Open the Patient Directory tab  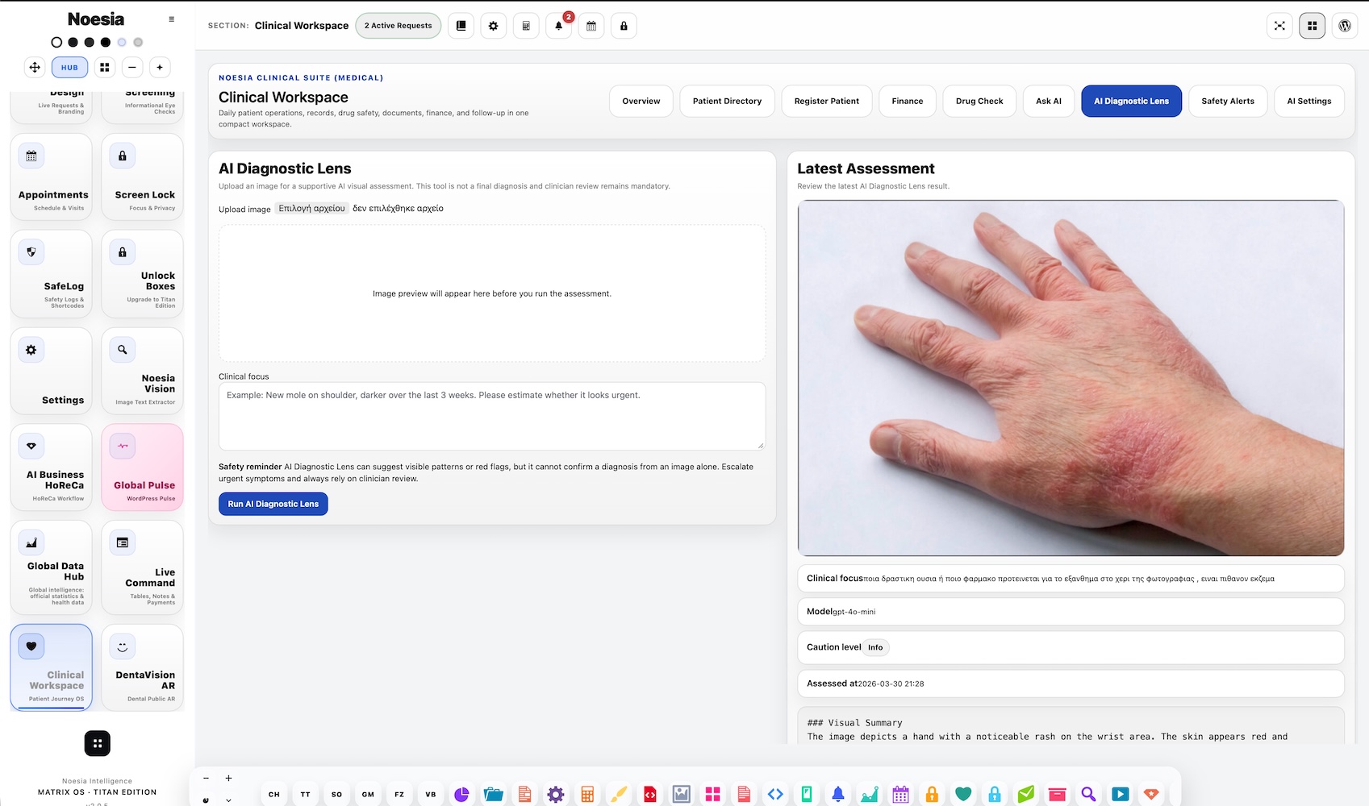pyautogui.click(x=727, y=102)
